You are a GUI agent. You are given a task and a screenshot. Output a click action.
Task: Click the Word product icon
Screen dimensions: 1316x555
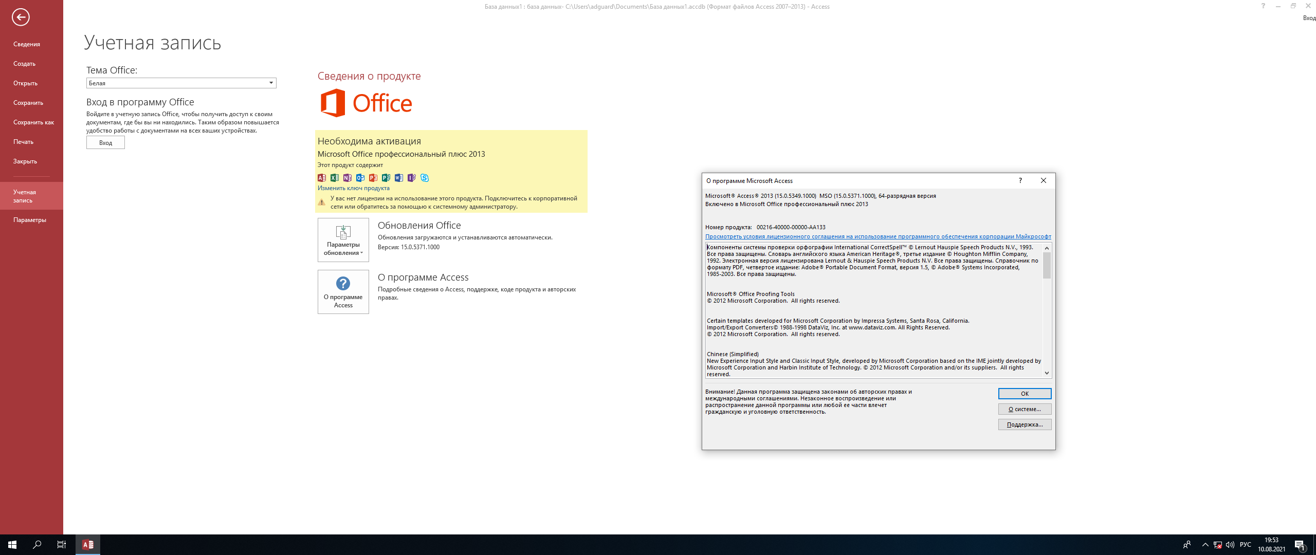click(399, 178)
